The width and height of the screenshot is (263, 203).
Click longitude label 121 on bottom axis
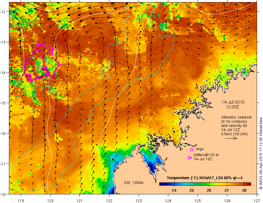(79, 201)
